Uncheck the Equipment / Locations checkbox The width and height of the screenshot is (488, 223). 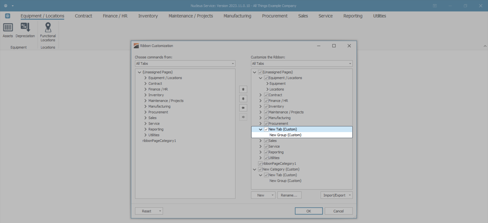click(266, 78)
